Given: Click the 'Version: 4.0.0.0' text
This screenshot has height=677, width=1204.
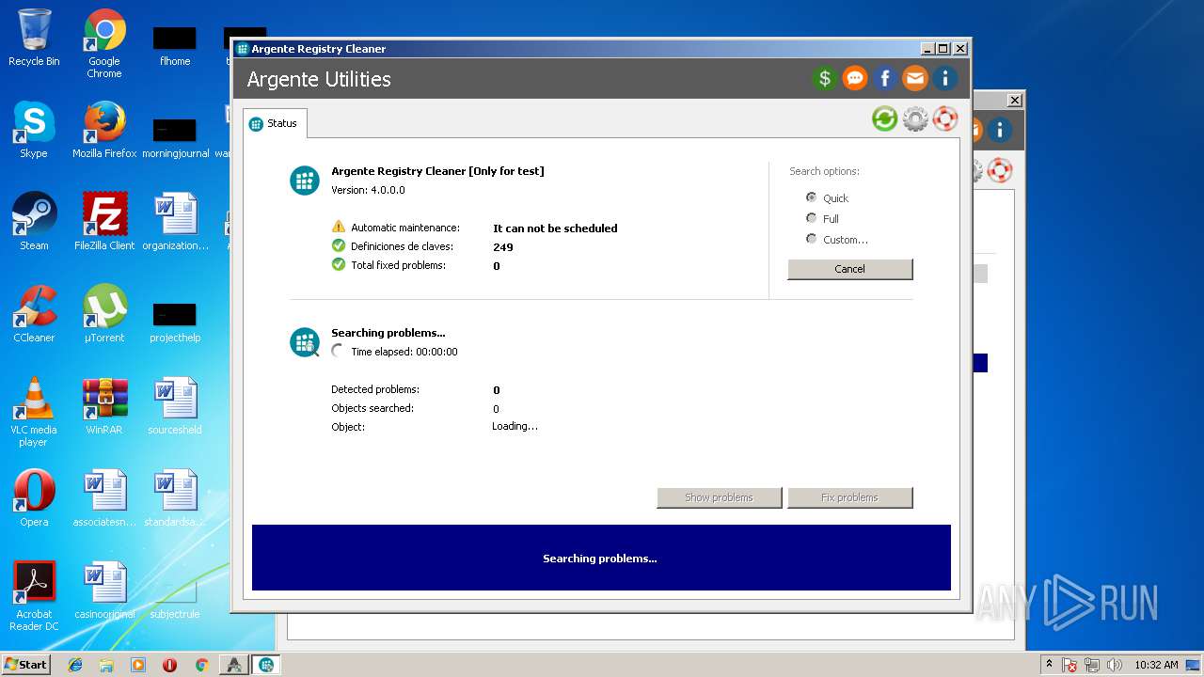Looking at the screenshot, I should pyautogui.click(x=368, y=190).
